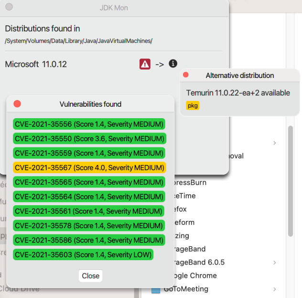This screenshot has width=302, height=298.
Task: Click the yellow pkg download tag
Action: pos(193,106)
